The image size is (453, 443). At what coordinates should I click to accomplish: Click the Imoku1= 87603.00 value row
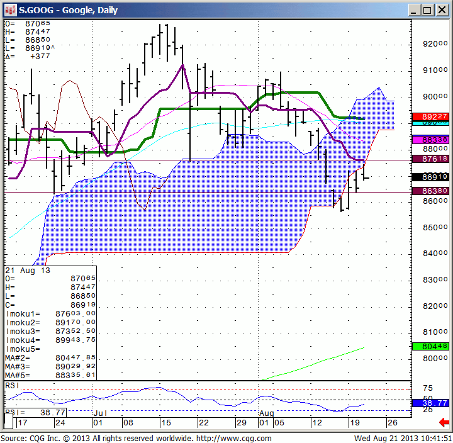click(x=50, y=313)
